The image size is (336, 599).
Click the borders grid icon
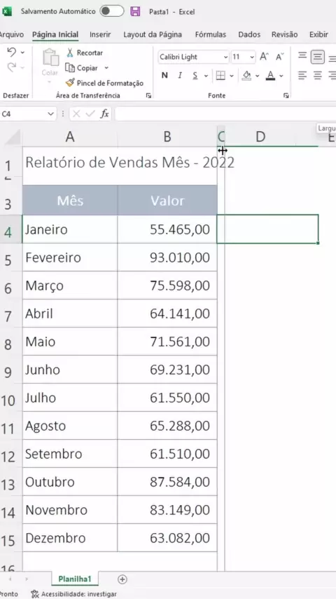pyautogui.click(x=220, y=75)
